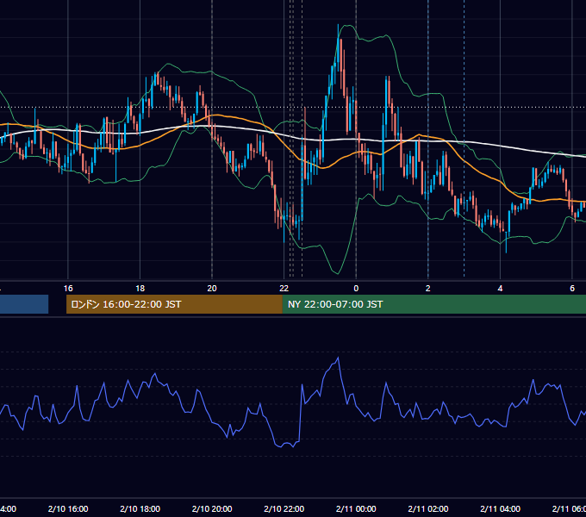Viewport: 586px width, 517px height.
Task: Click the 2/11 04:00 date label
Action: click(x=500, y=508)
